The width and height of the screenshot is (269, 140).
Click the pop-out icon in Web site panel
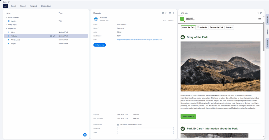[x=261, y=13]
